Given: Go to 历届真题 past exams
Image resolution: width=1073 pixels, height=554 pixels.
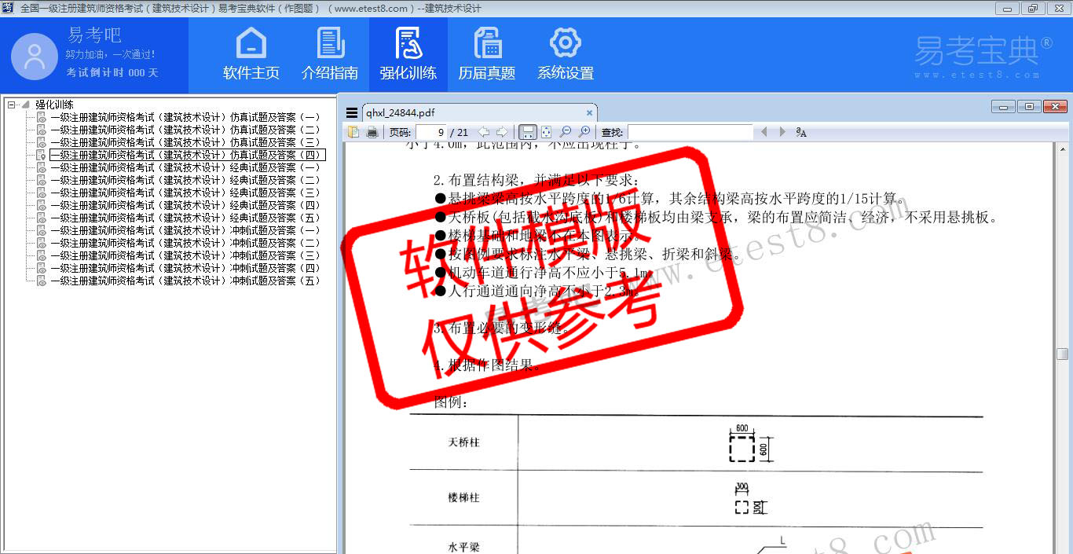Looking at the screenshot, I should [487, 54].
